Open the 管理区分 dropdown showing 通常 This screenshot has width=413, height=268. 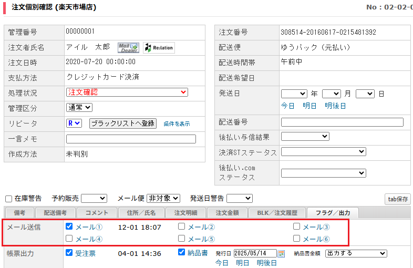(79, 108)
